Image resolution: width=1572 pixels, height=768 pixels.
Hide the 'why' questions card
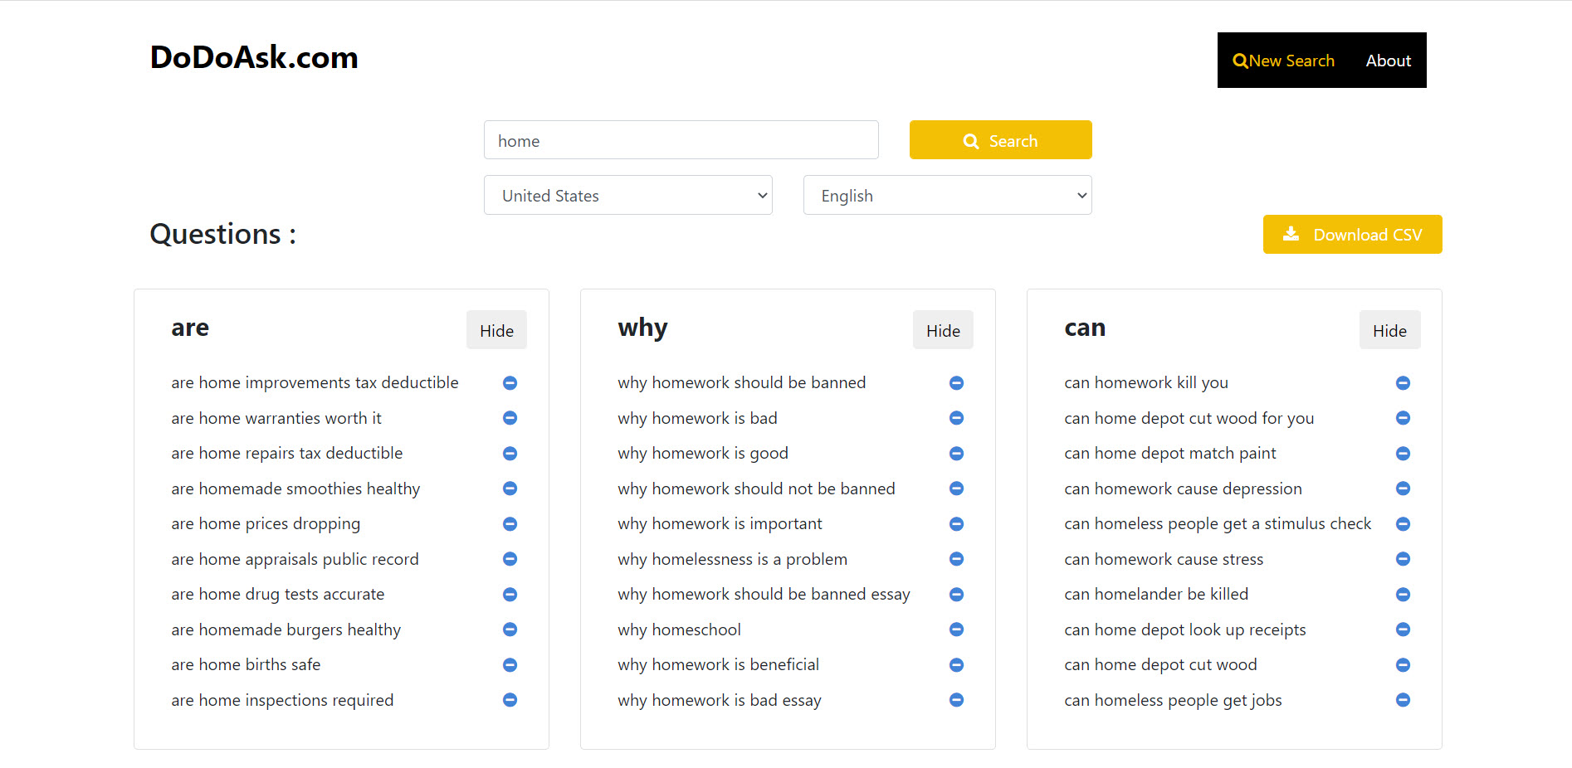click(943, 330)
